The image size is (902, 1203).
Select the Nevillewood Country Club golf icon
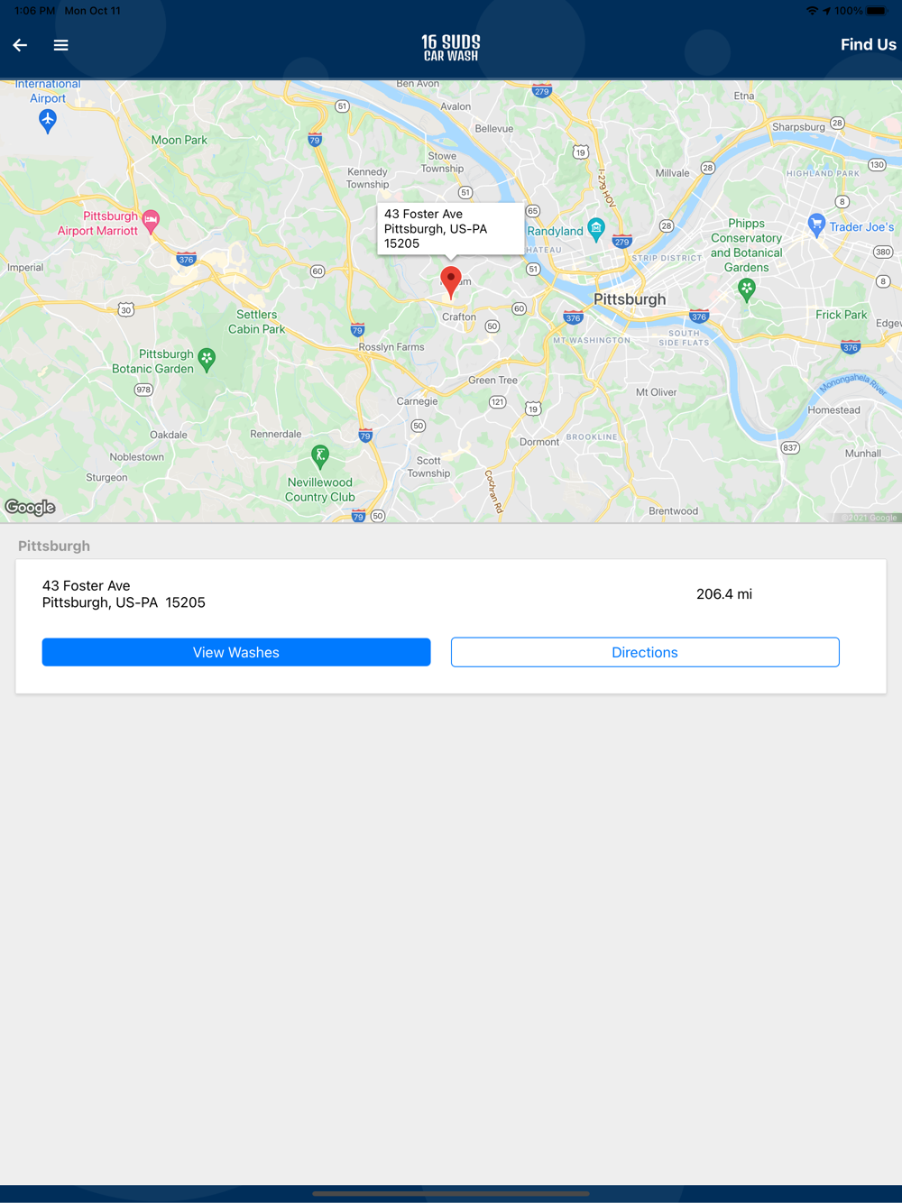tap(319, 456)
